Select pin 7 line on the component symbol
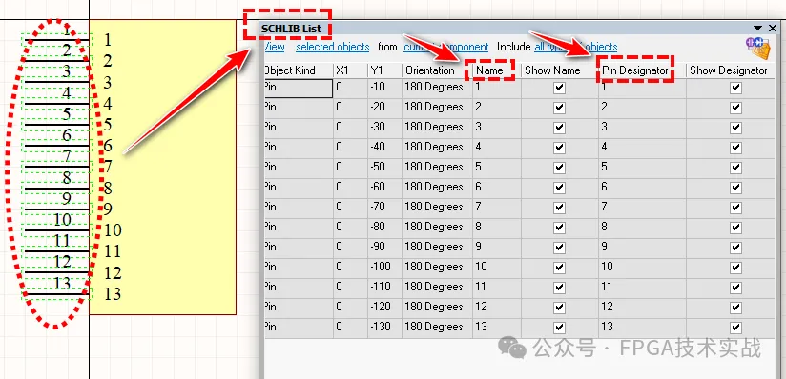Screen dimensions: 786x379 56,167
